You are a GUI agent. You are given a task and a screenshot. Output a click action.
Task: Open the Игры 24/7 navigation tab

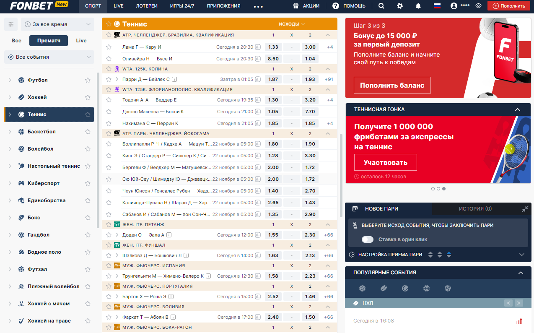(x=182, y=6)
